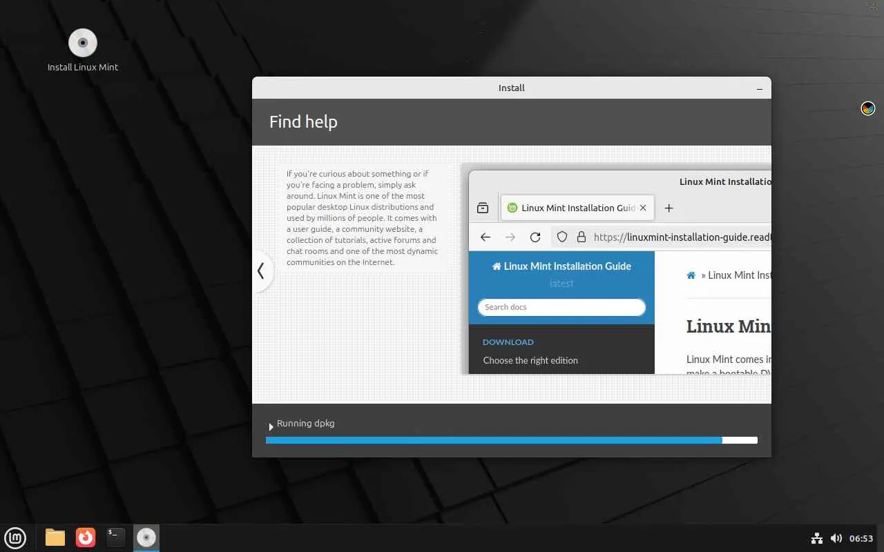Open the Terminal from the panel
Screen dimensions: 884x552
click(116, 538)
